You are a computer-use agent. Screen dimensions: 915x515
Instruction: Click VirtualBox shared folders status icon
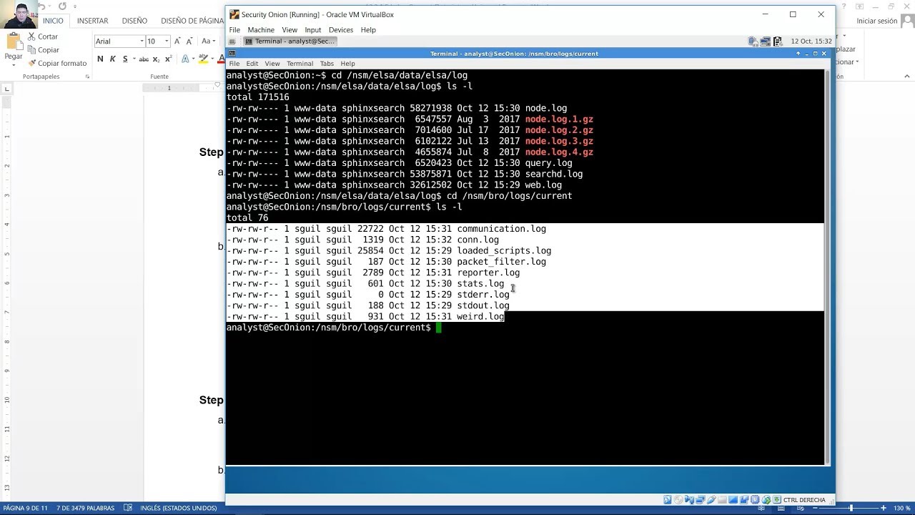[722, 500]
